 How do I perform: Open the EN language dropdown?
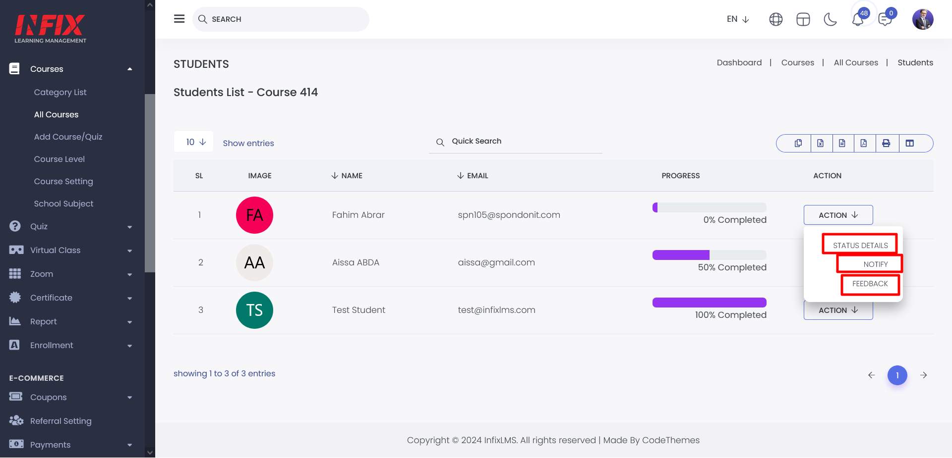[737, 19]
